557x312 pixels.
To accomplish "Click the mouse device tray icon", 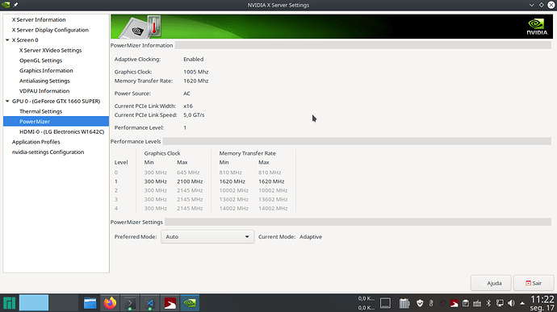I will coord(431,303).
